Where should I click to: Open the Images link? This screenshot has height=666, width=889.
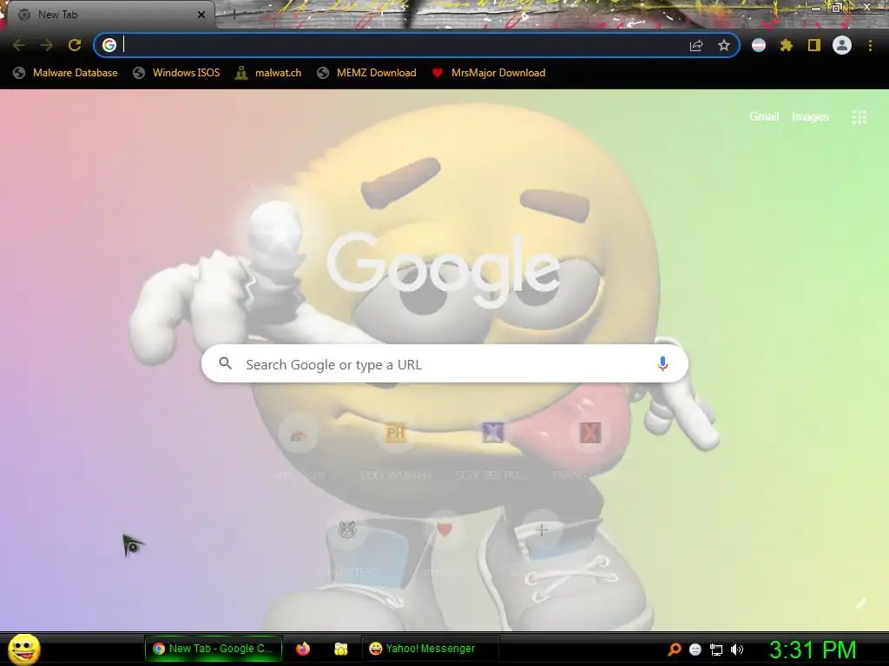pos(810,117)
